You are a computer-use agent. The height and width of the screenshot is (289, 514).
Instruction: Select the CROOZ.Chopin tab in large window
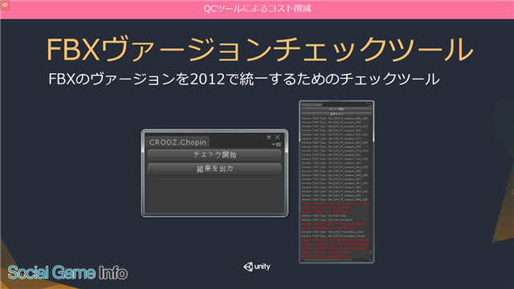click(x=177, y=142)
